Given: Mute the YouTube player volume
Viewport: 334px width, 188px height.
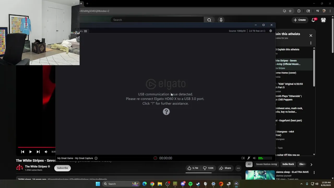Looking at the screenshot, I should tap(46, 152).
